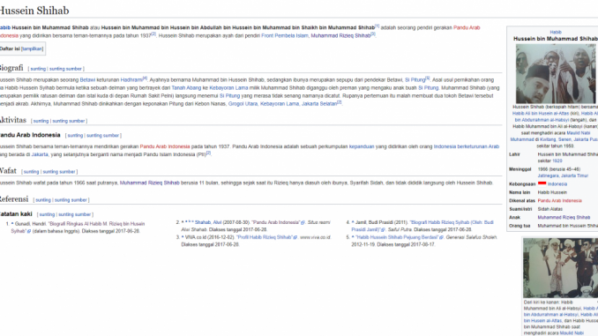The width and height of the screenshot is (598, 336).
Task: Open the "Grogol Utara" link
Action: click(x=243, y=104)
